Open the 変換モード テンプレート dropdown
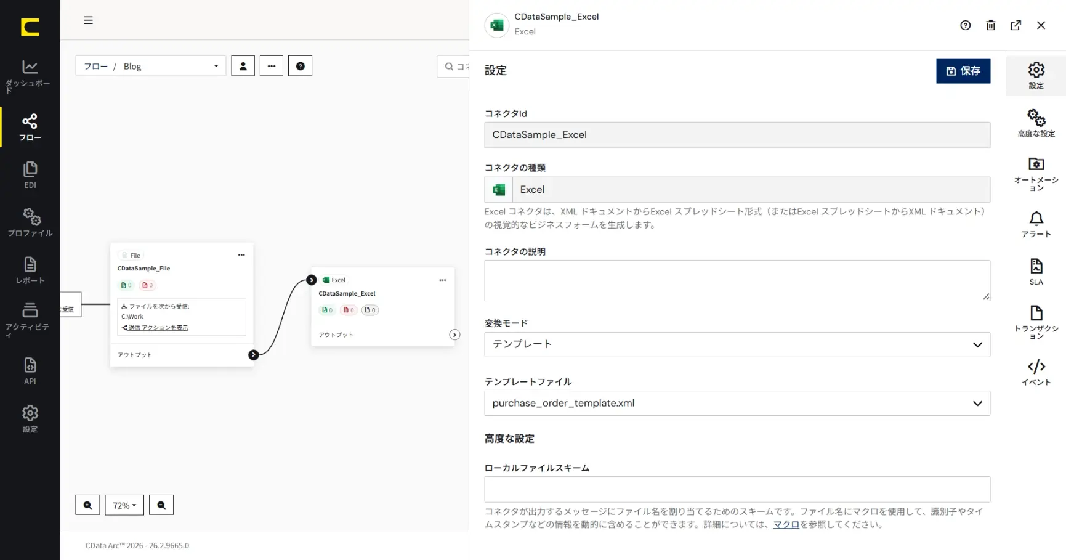 click(x=737, y=344)
